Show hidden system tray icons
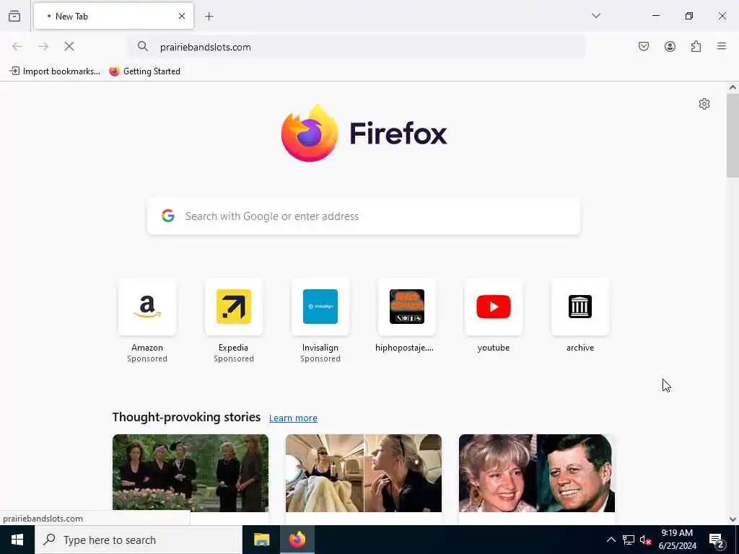Image resolution: width=739 pixels, height=554 pixels. [611, 540]
